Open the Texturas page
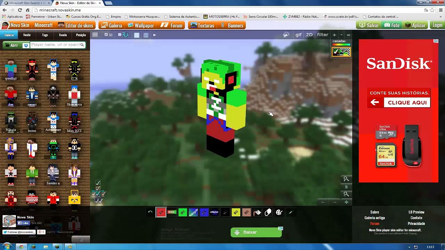Image resolution: width=445 pixels, height=250 pixels. pos(203,25)
